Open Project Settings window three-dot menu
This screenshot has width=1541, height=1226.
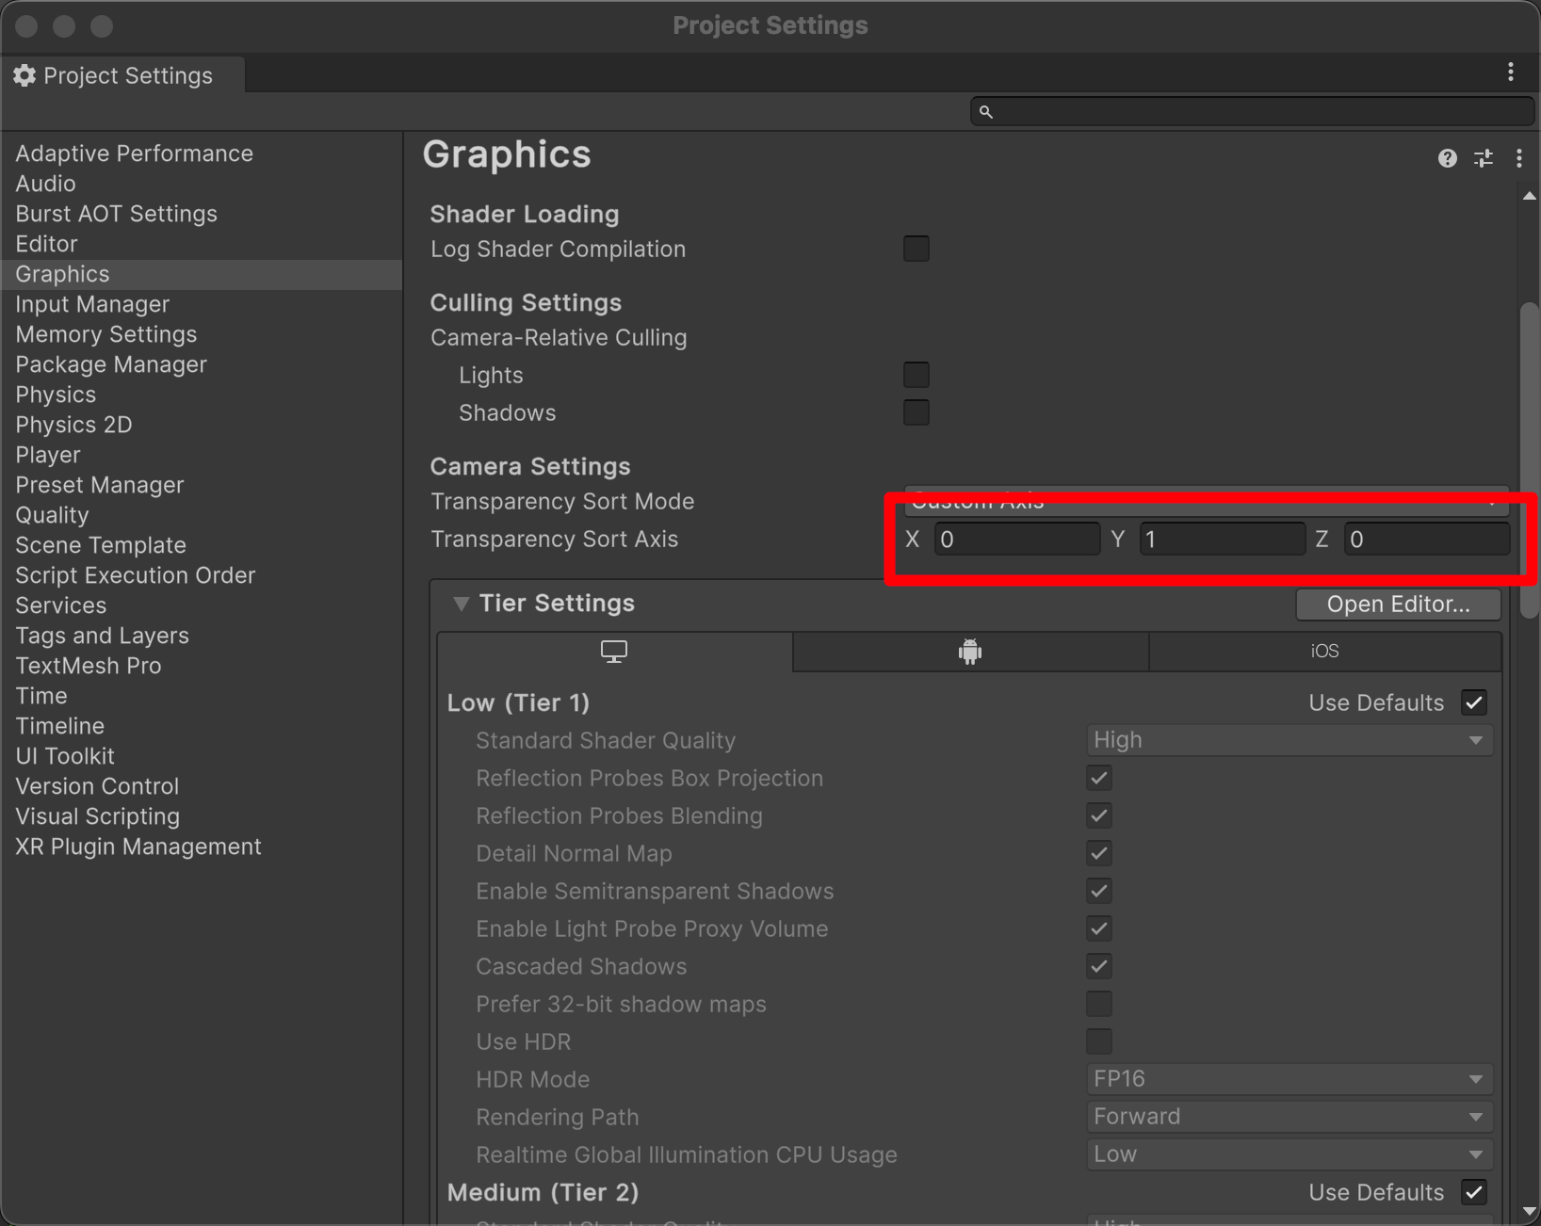pos(1511,73)
